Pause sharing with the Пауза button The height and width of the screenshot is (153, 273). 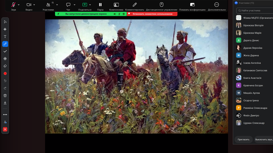(x=100, y=5)
